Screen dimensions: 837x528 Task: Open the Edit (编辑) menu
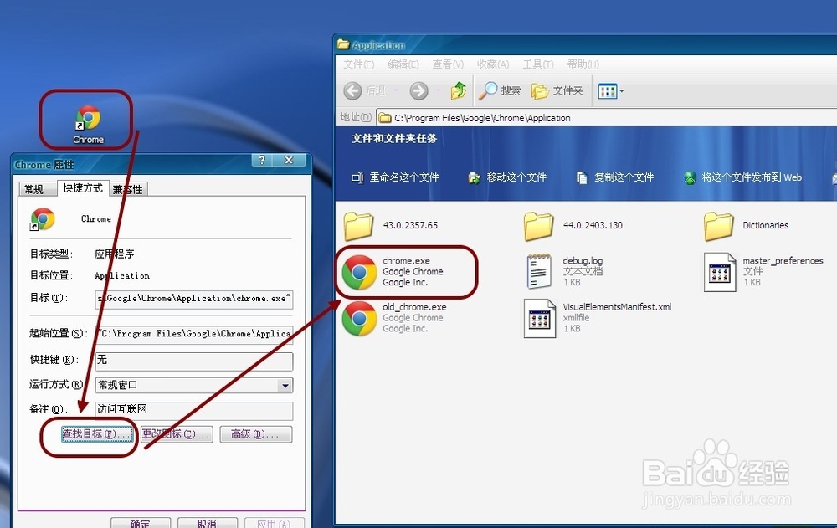[x=403, y=64]
